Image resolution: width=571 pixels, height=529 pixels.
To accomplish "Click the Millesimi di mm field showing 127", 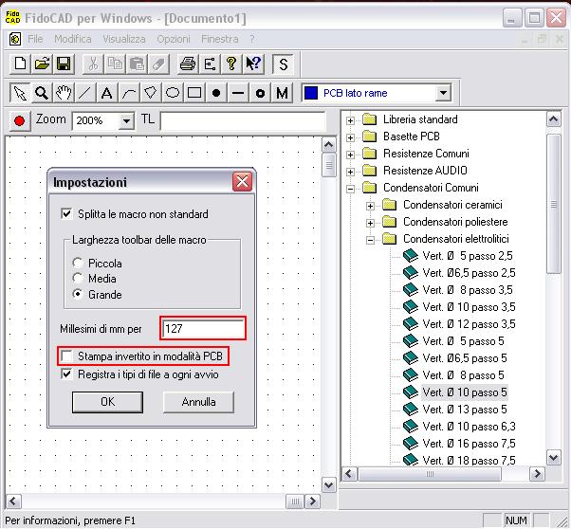I will [203, 328].
